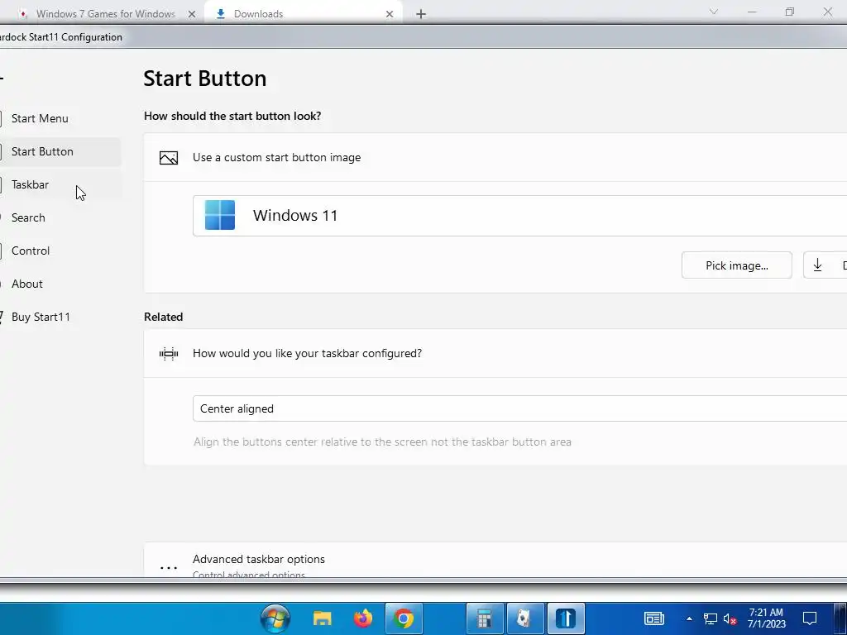Click the Windows 7 start orb

point(275,618)
